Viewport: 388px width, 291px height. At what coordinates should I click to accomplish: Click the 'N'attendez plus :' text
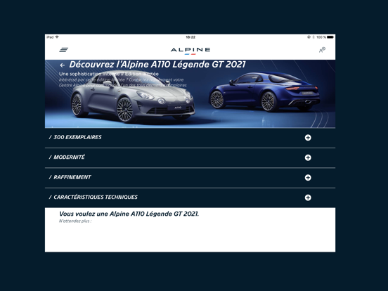coord(75,221)
